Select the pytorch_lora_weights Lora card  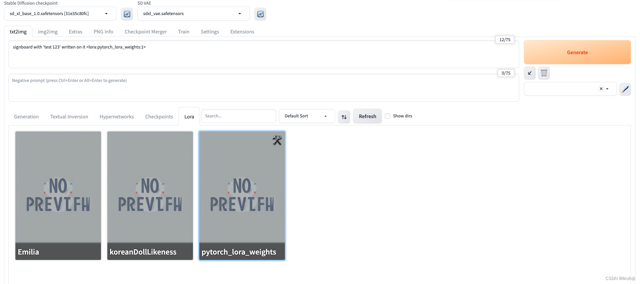pyautogui.click(x=242, y=196)
